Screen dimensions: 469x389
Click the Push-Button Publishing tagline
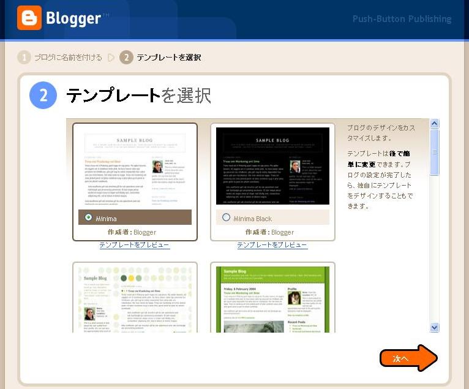pos(402,19)
